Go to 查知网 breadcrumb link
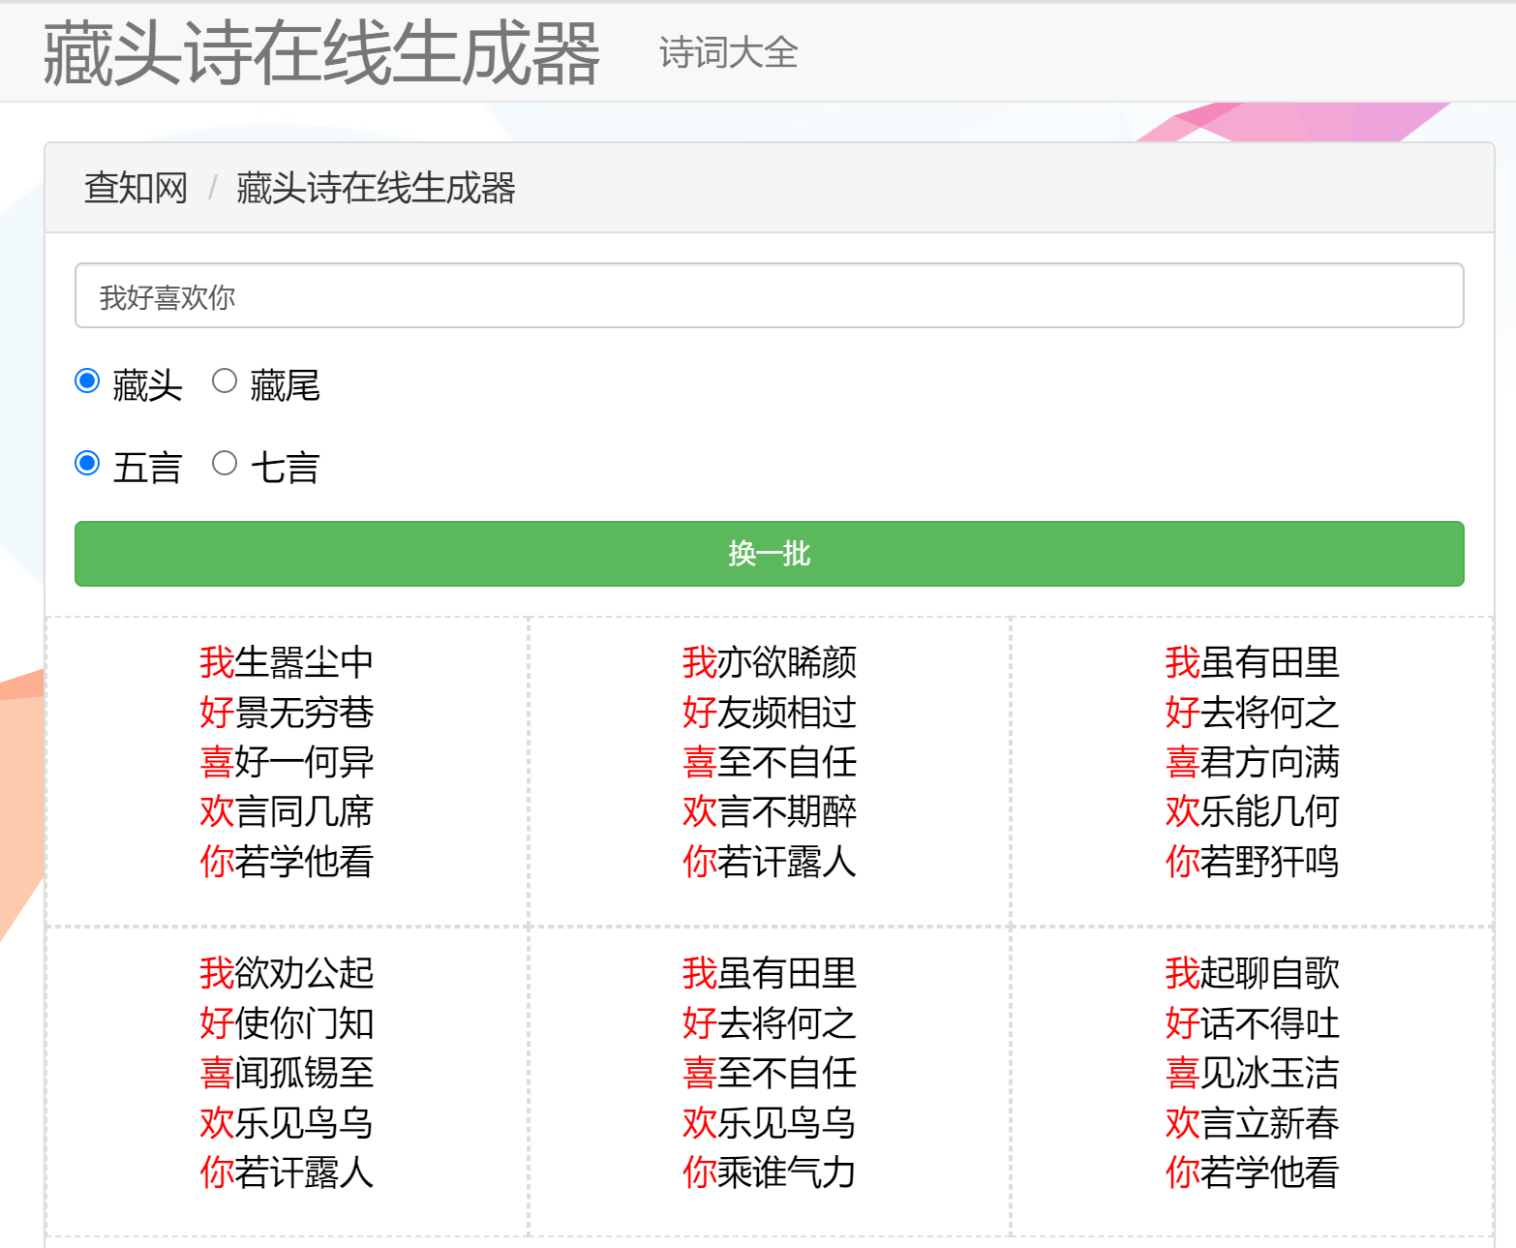The height and width of the screenshot is (1248, 1516). (x=136, y=188)
